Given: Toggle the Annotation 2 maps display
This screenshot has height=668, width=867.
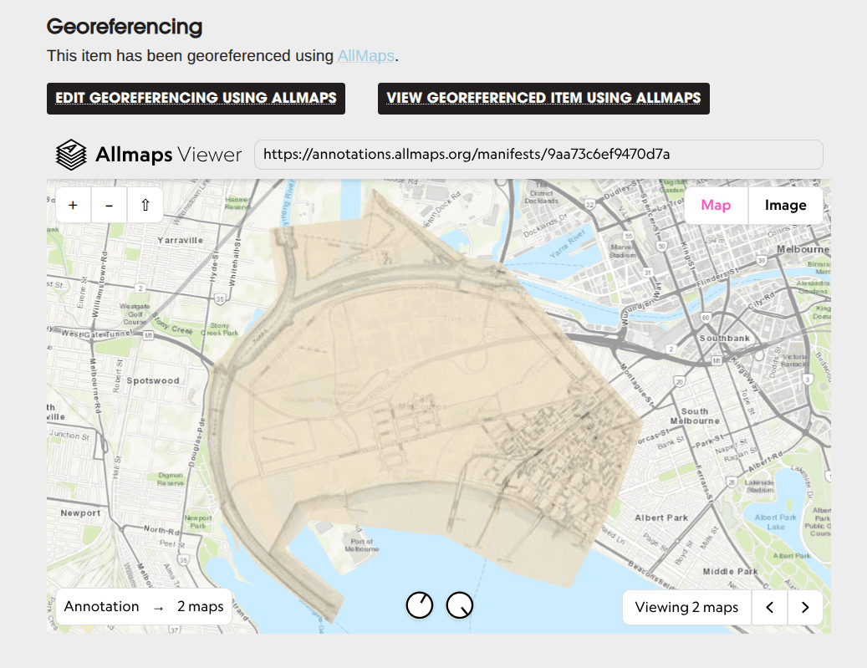Looking at the screenshot, I should (x=143, y=606).
